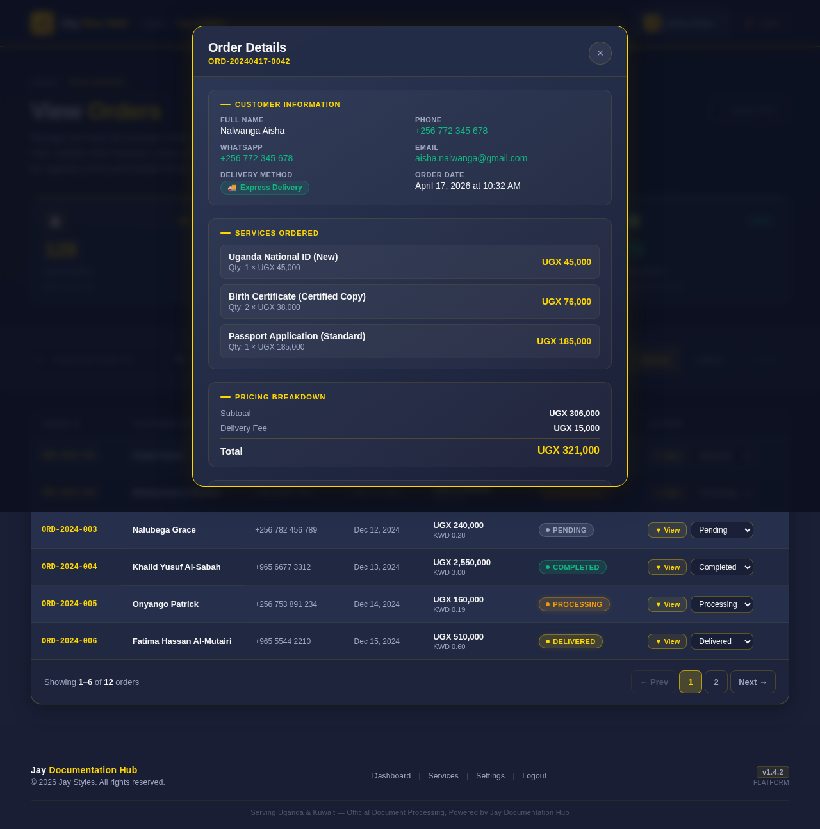This screenshot has width=820, height=829.
Task: Click order ID ORD-2024-004
Action: 69,567
